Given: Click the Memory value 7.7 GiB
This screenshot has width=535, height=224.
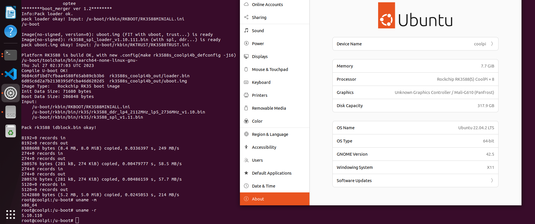Looking at the screenshot, I should 487,66.
